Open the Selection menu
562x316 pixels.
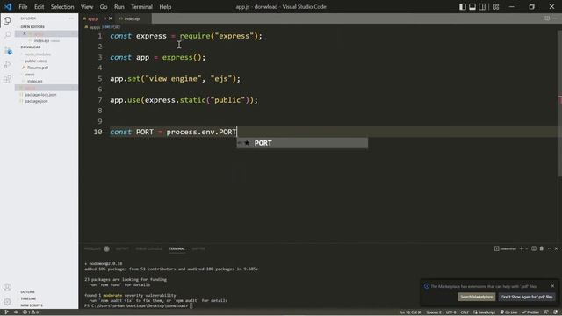tap(62, 7)
